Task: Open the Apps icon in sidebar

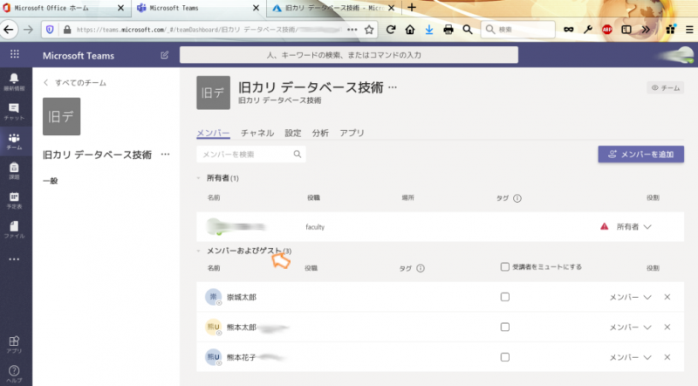Action: (14, 343)
